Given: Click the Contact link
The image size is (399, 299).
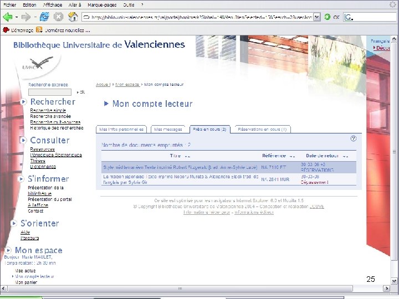Looking at the screenshot, I should [x=35, y=211].
